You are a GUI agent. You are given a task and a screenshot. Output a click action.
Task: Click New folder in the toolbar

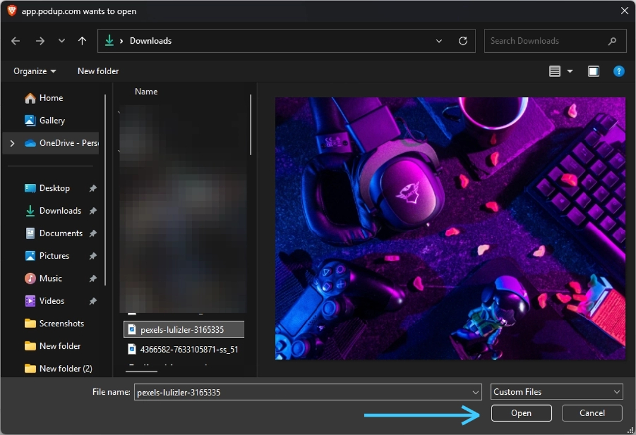[98, 71]
